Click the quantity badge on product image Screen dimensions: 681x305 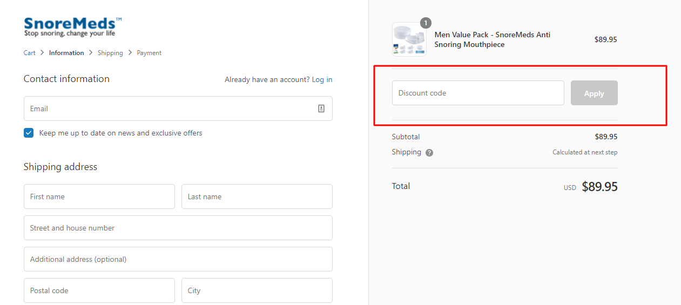pyautogui.click(x=426, y=23)
